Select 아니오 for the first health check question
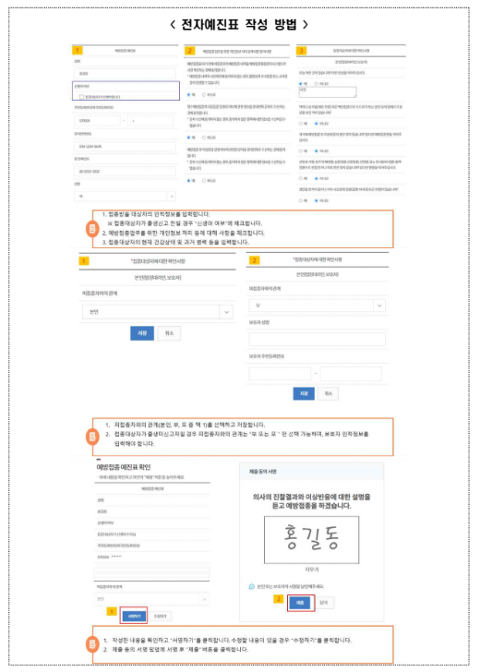The height and width of the screenshot is (672, 480). (317, 84)
